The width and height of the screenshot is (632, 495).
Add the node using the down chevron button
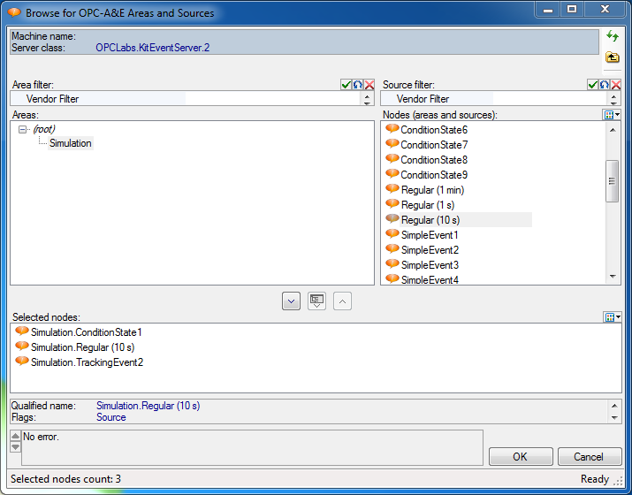[x=291, y=301]
